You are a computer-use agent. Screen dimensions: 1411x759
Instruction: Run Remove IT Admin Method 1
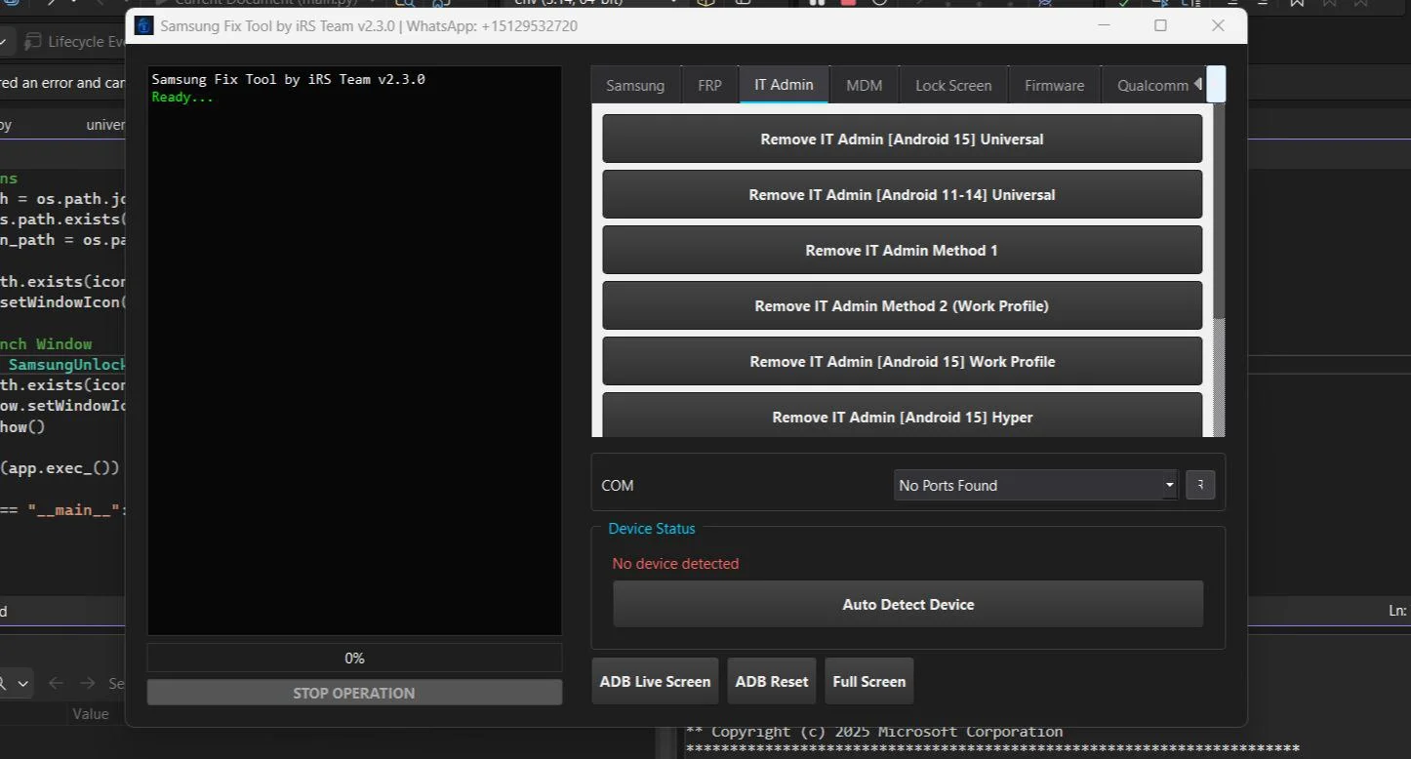tap(902, 251)
